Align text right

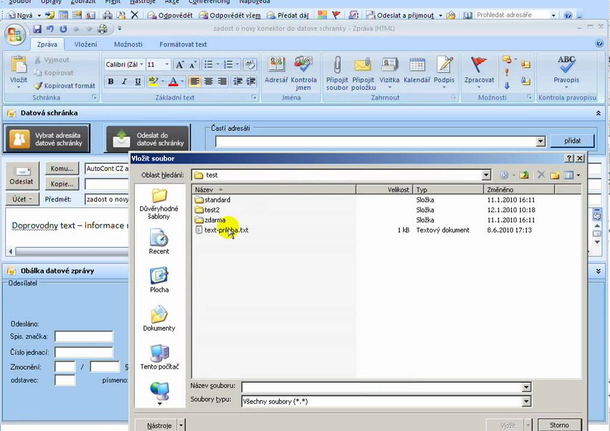pos(222,81)
